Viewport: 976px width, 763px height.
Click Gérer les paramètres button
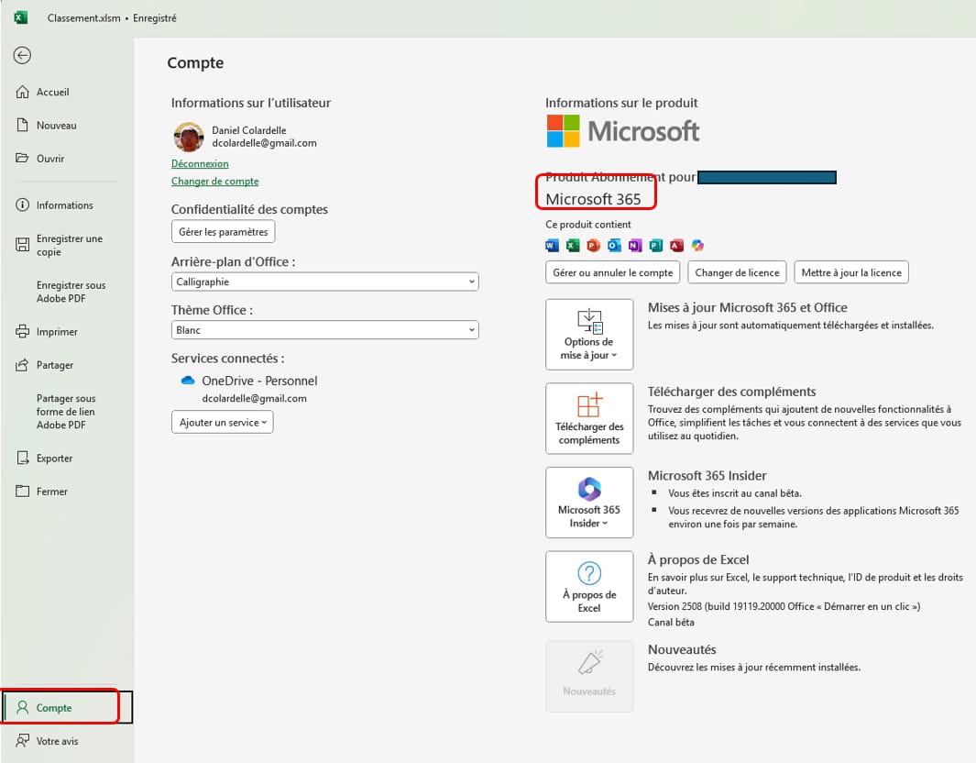click(223, 232)
